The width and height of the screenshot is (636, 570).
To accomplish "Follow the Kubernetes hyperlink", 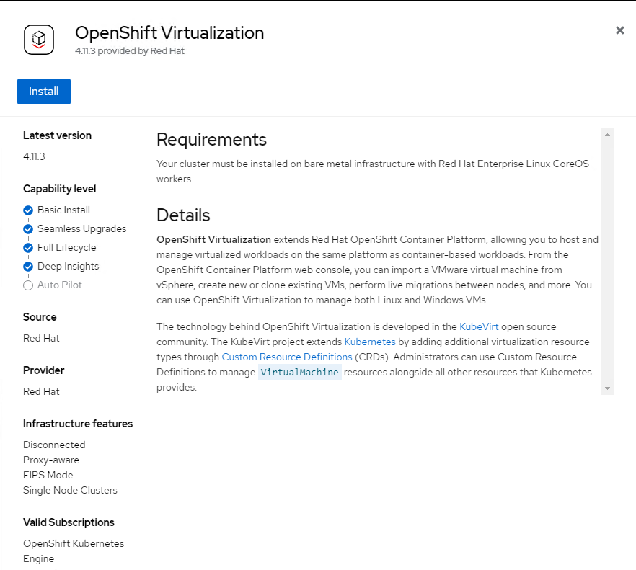I will [x=370, y=342].
